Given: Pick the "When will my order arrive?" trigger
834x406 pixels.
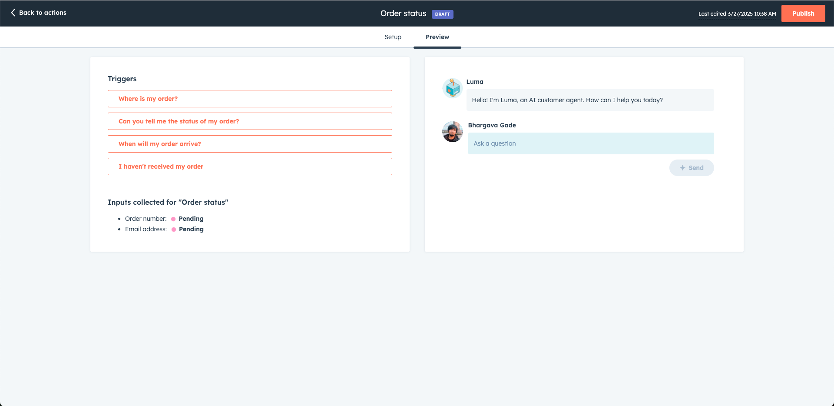Looking at the screenshot, I should point(250,144).
